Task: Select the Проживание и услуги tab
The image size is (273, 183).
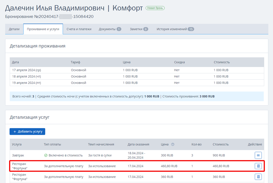Action: point(43,29)
